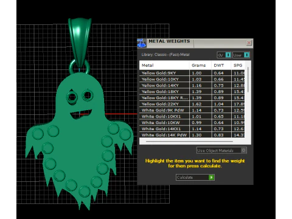Click the 1.62 grams value for 22KY

(x=196, y=104)
